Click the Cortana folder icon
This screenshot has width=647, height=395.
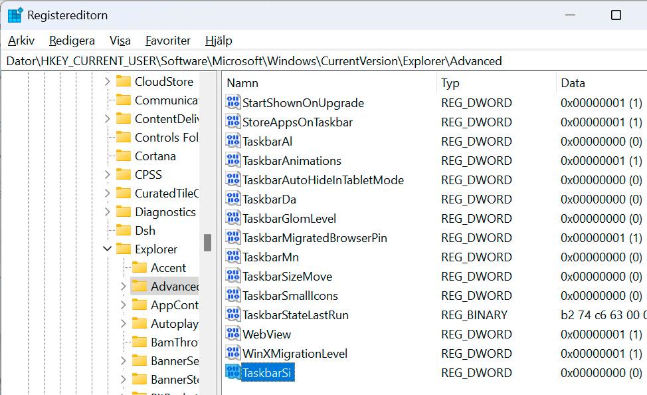pos(124,156)
